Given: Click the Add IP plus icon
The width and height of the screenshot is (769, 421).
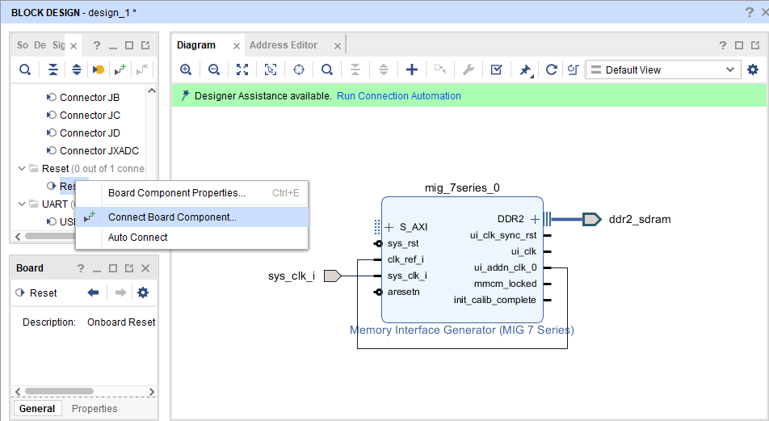Looking at the screenshot, I should pos(411,69).
